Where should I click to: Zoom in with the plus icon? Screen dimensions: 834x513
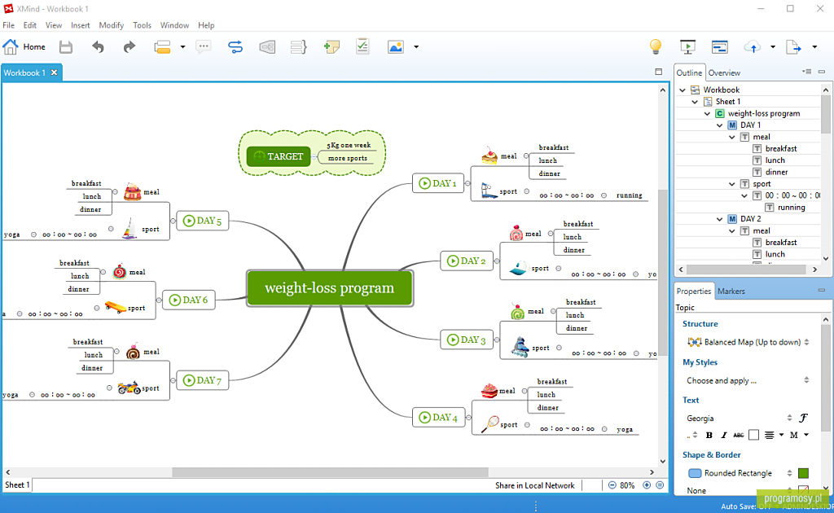[x=647, y=484]
